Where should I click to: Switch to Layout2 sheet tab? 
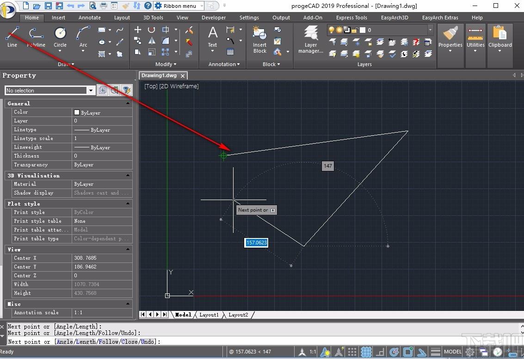[x=238, y=315]
